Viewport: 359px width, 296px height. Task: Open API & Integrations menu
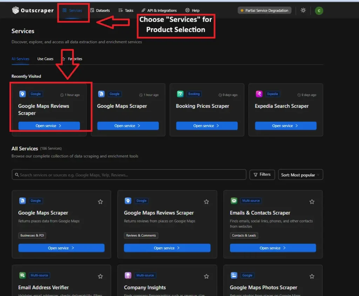click(x=159, y=10)
